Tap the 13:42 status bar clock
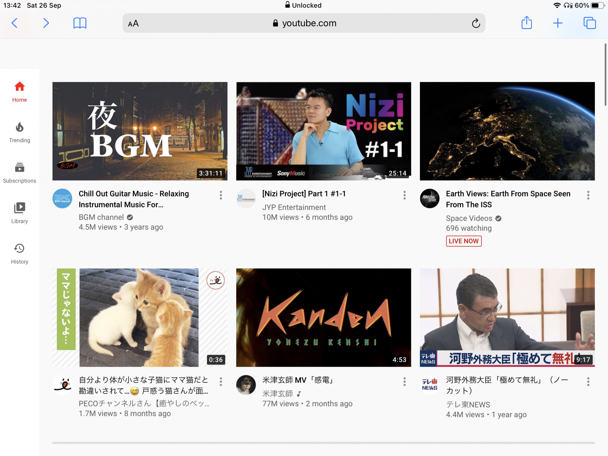Image resolution: width=608 pixels, height=456 pixels. (12, 5)
